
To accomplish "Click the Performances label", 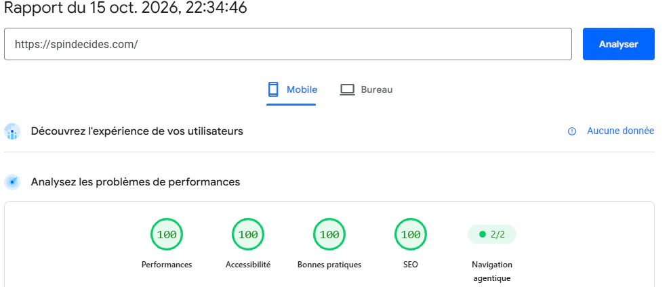I will [x=167, y=265].
